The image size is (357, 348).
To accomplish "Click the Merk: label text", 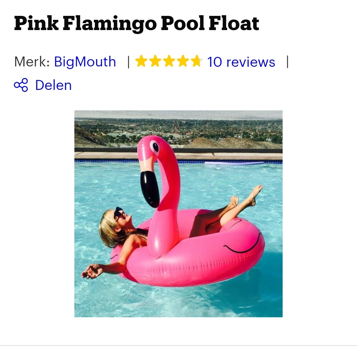I will (32, 62).
